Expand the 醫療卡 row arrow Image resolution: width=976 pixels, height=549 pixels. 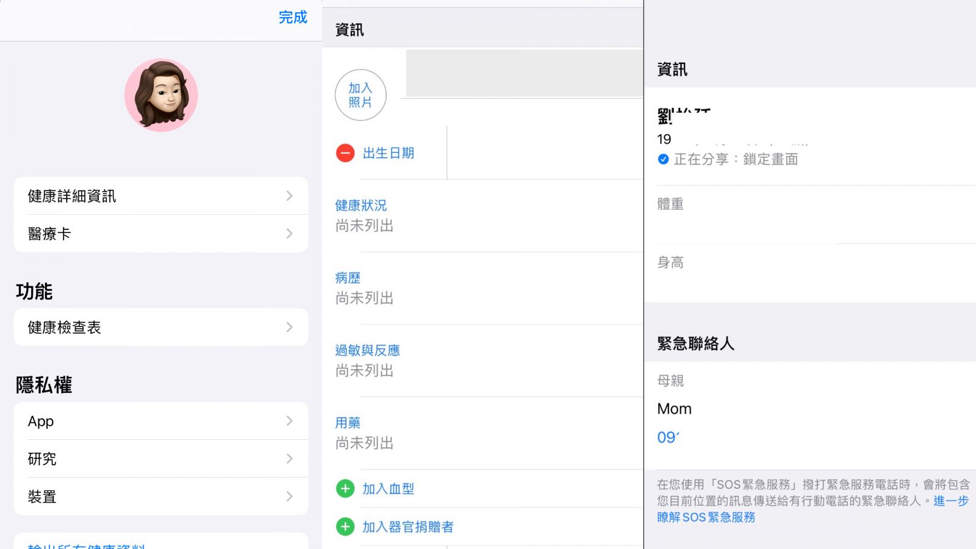[x=289, y=234]
